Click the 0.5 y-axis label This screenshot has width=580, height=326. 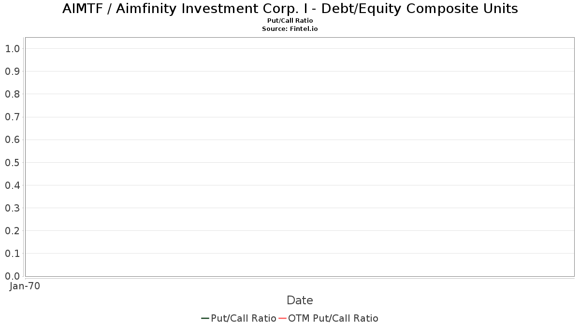[12, 162]
